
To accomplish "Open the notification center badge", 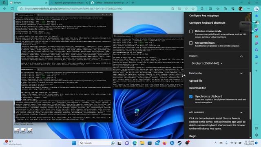I will coord(257,143).
